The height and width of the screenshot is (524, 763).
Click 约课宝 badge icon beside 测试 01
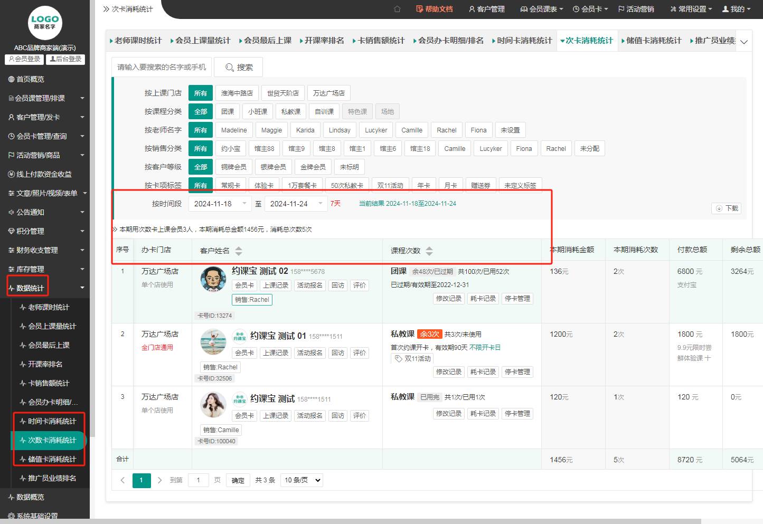coord(240,336)
